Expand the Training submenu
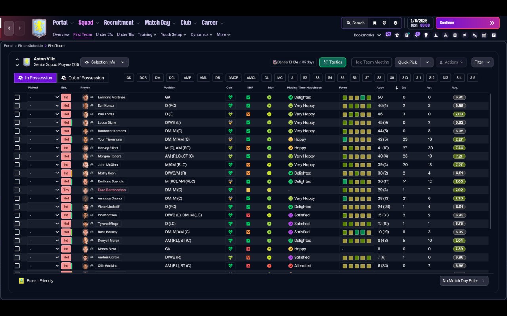507x316 pixels. [x=147, y=35]
